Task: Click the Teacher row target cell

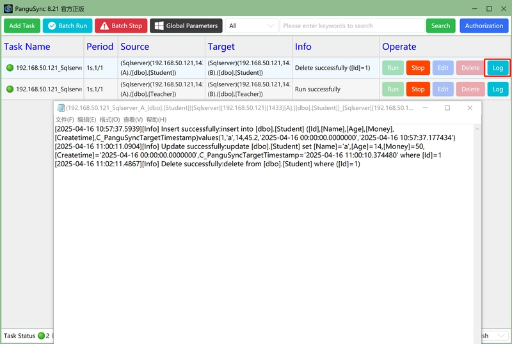Action: pyautogui.click(x=248, y=89)
